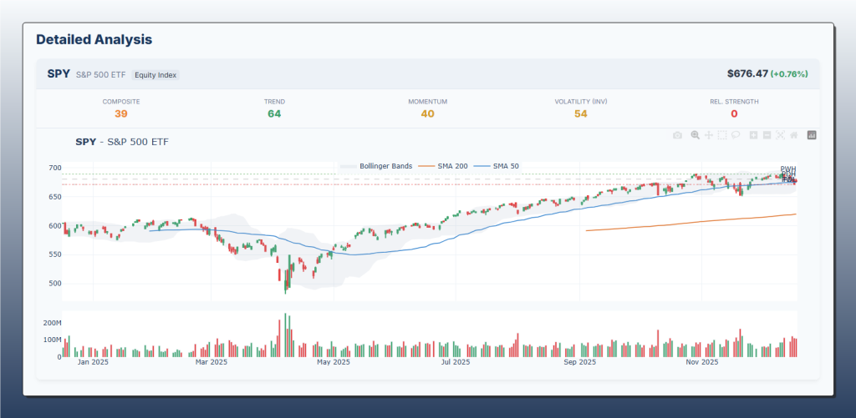Reset axes with the home icon
856x418 pixels.
794,135
